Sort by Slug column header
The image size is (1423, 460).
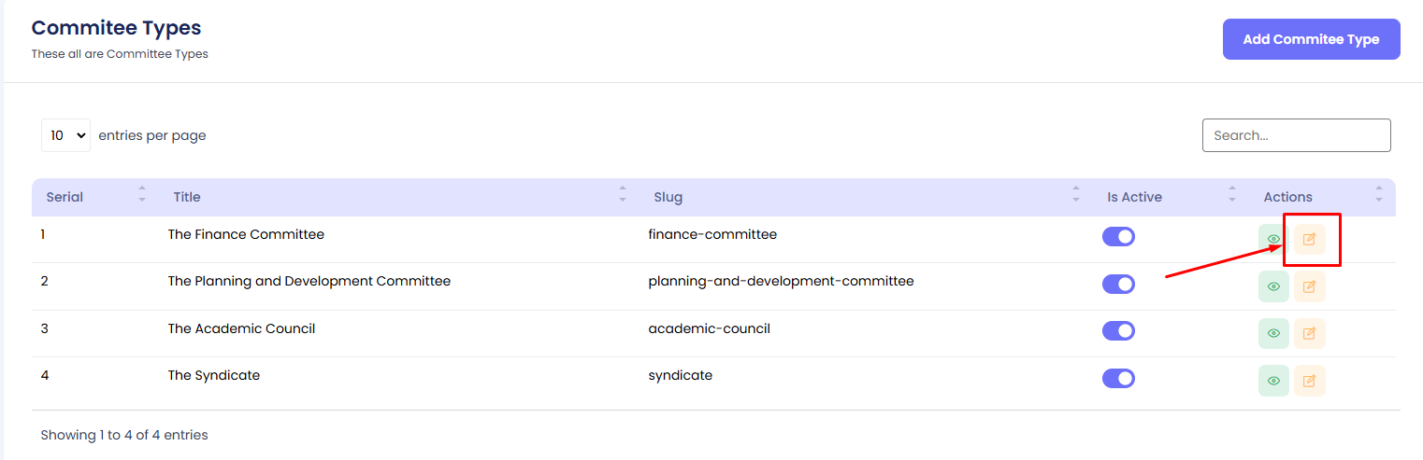tap(668, 197)
